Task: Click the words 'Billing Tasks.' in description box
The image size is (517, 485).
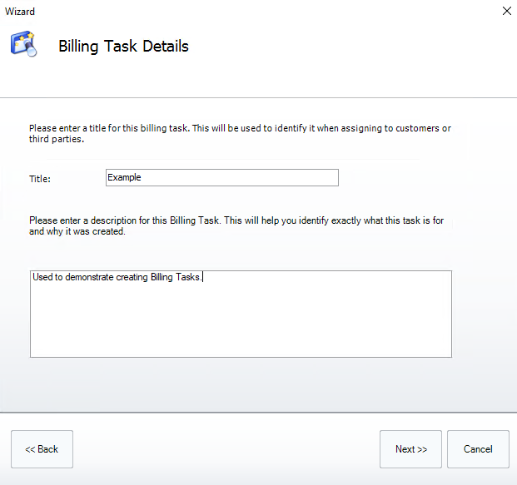Action: (x=176, y=277)
